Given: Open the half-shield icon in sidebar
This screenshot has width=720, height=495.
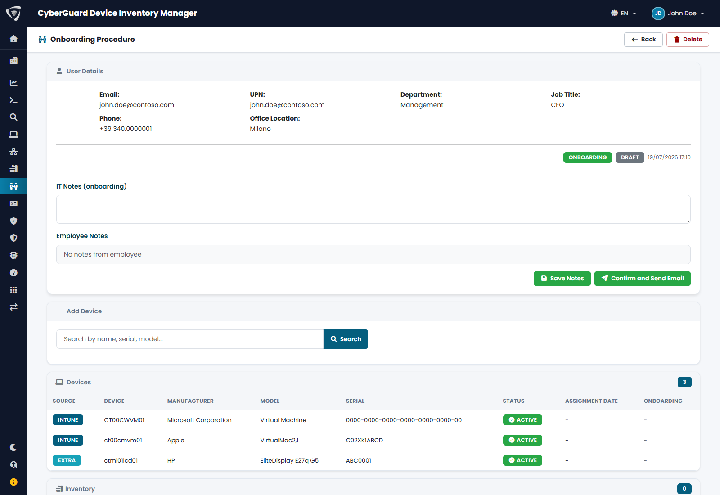Looking at the screenshot, I should pos(13,238).
